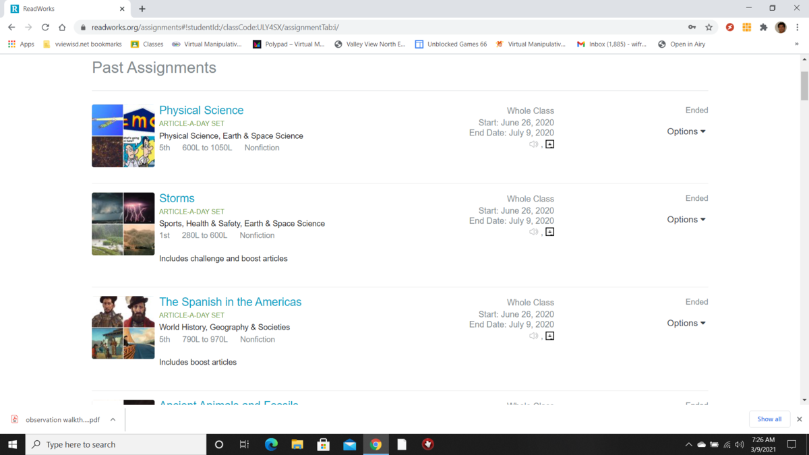Expand download item menu chevron
The width and height of the screenshot is (809, 455).
click(113, 419)
